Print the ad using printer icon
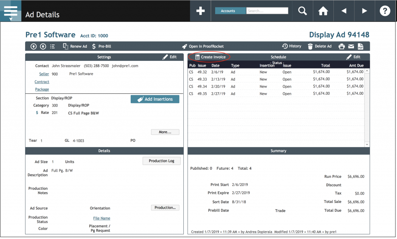Image resolution: width=397 pixels, height=239 pixels. (x=341, y=46)
